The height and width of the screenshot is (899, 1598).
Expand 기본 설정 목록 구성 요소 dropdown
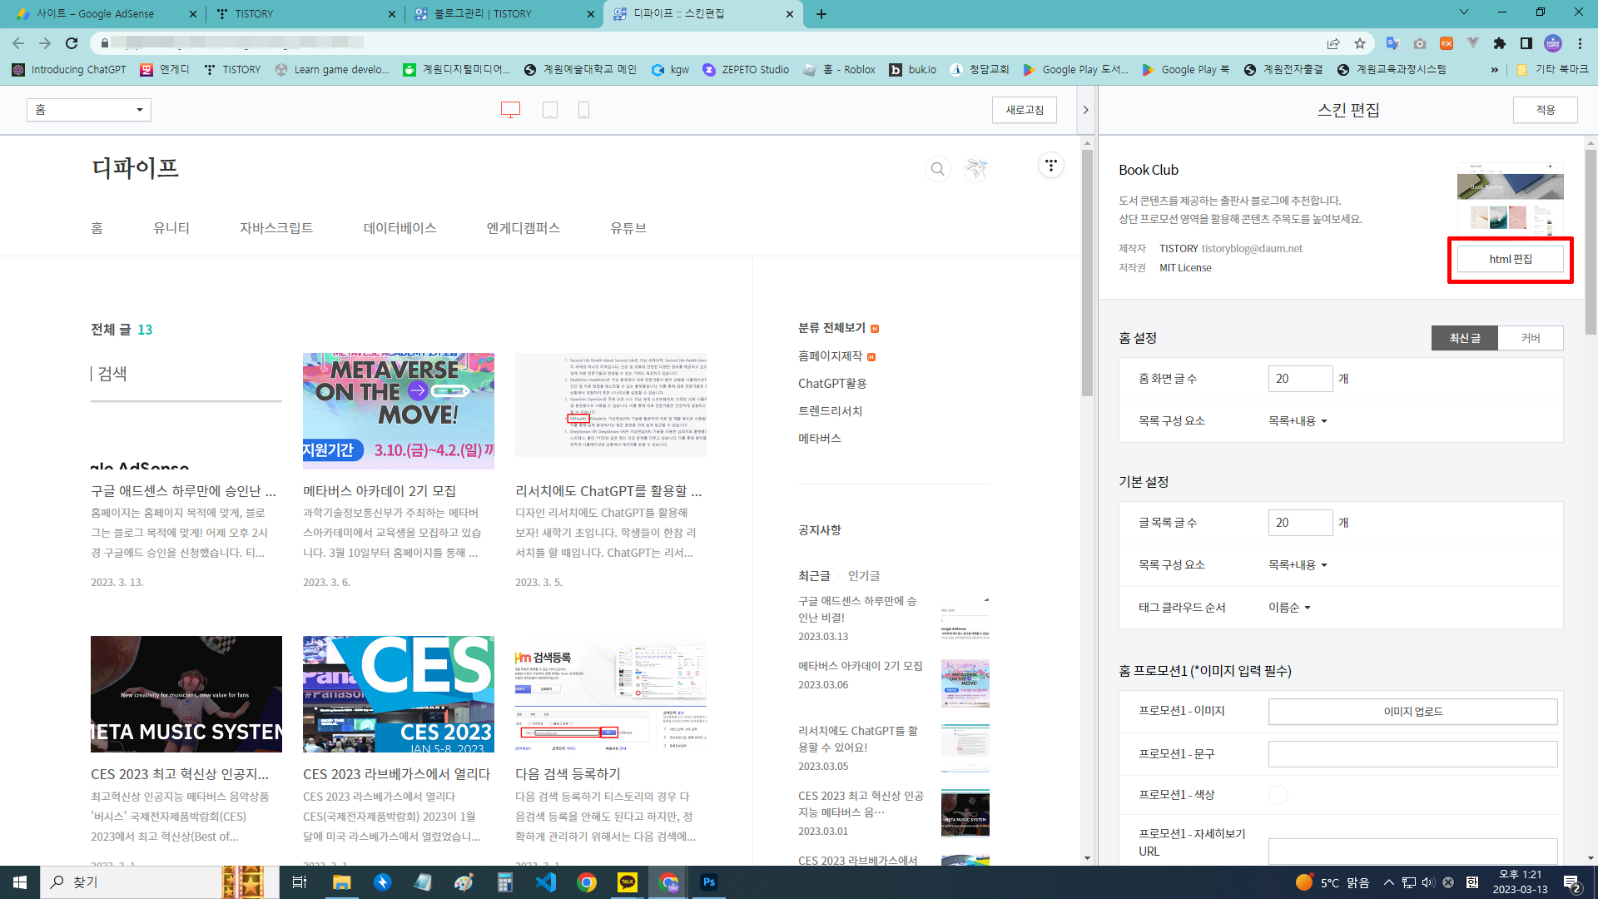click(1298, 565)
